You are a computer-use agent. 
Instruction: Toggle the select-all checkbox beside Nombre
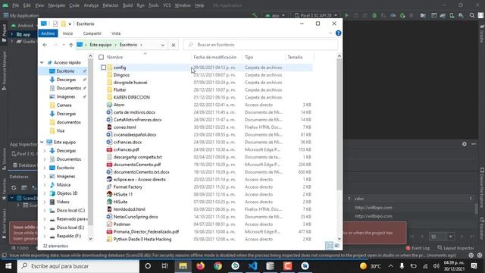pos(101,57)
